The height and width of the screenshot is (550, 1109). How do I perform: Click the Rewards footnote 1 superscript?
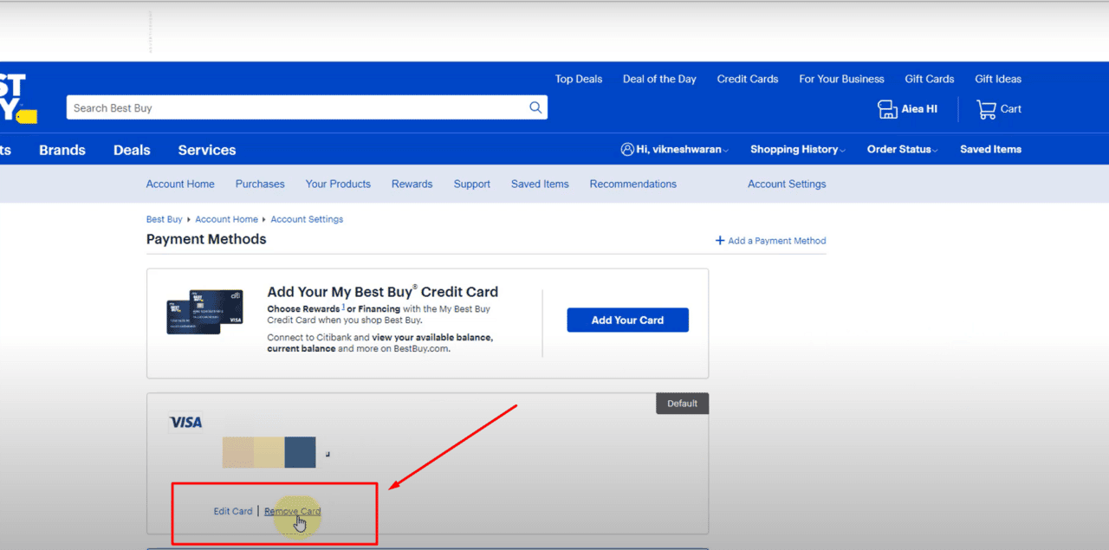343,307
